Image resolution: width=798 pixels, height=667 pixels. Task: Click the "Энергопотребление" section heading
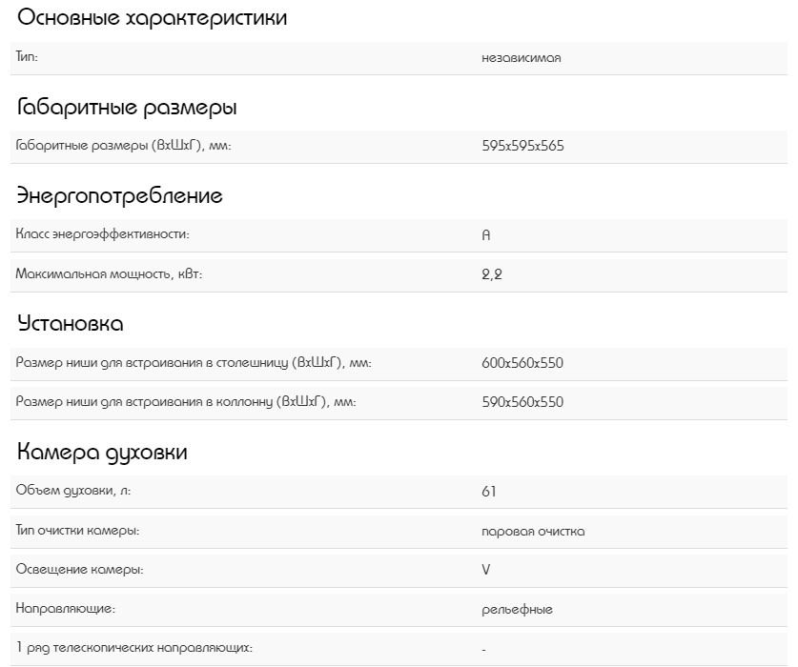click(120, 196)
